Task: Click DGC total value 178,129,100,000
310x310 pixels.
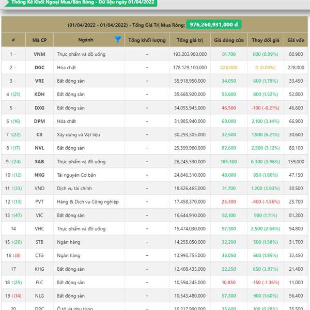Action: 190,68
